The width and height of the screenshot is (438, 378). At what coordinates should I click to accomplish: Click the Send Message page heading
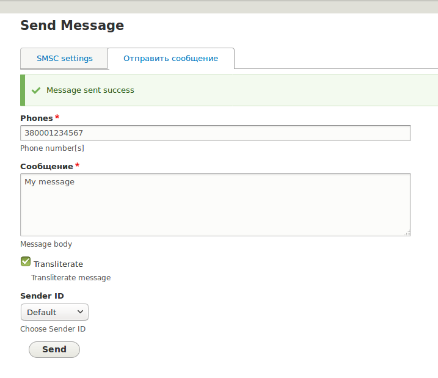(x=72, y=26)
